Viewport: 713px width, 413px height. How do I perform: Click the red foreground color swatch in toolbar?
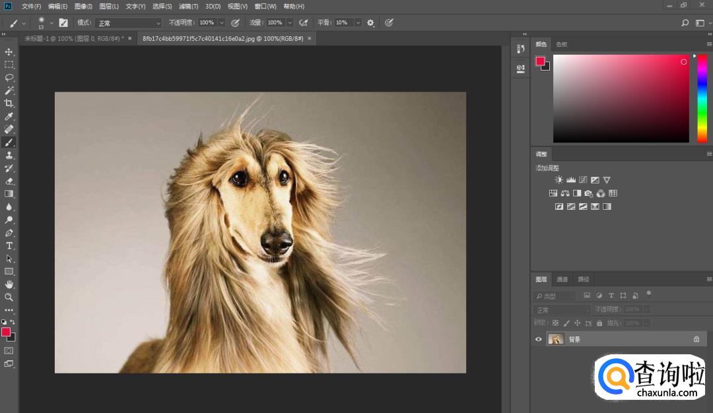tap(5, 332)
